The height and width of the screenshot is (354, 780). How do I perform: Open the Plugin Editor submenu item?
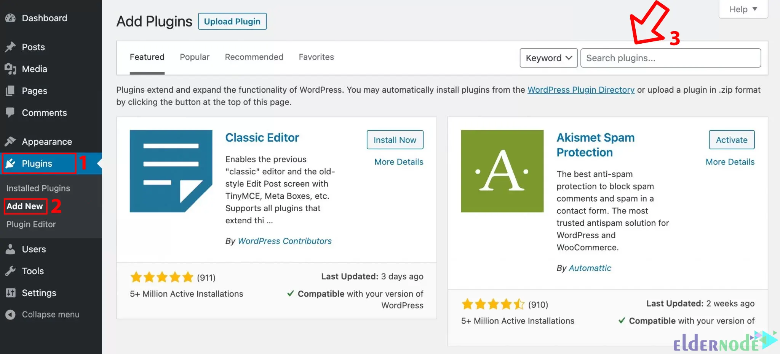click(x=31, y=224)
